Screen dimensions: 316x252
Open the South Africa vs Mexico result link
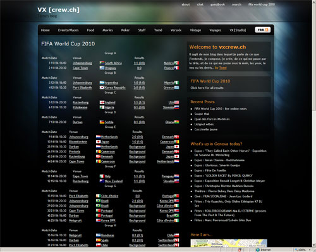click(x=139, y=63)
